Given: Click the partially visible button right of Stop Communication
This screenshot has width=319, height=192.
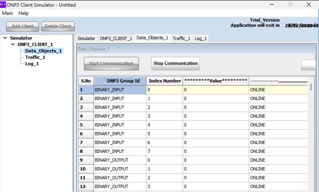Looking at the screenshot, I should [x=308, y=65].
